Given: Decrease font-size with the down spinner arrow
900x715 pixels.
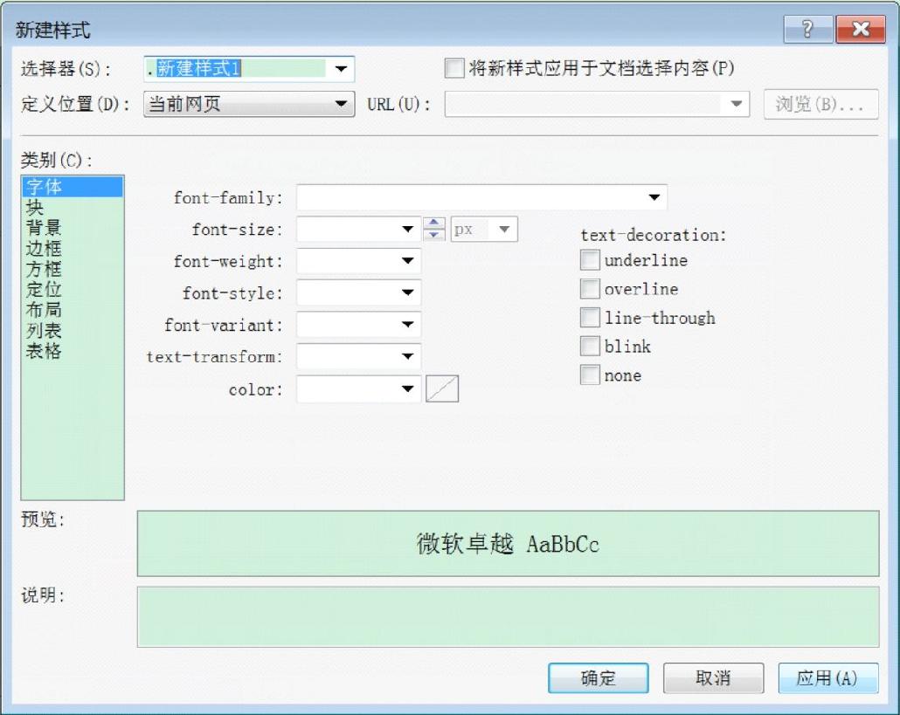Looking at the screenshot, I should point(434,235).
